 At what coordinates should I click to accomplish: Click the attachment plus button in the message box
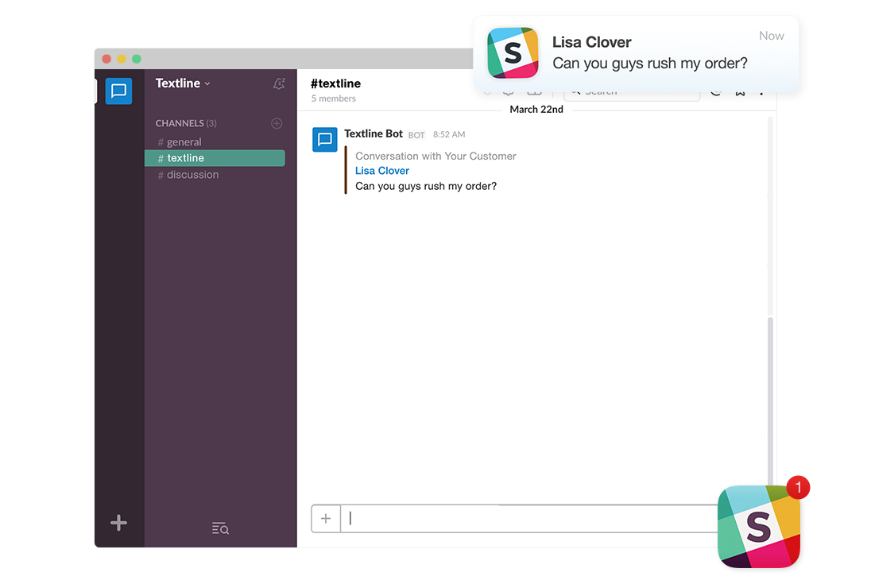(326, 518)
